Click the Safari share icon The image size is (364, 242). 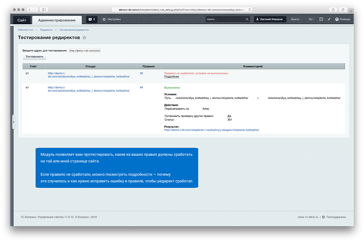click(333, 9)
